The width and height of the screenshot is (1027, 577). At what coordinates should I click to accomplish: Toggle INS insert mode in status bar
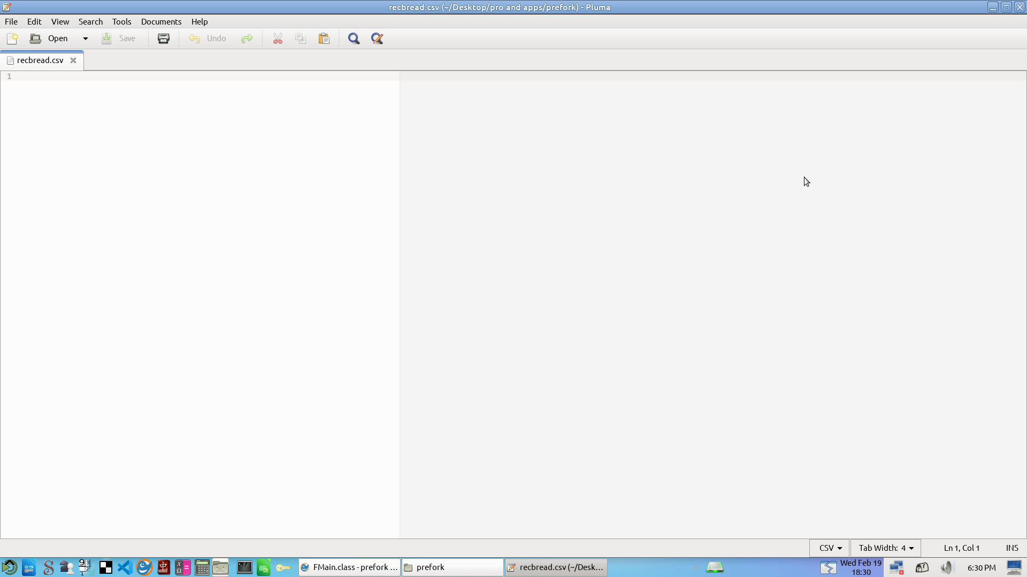(x=1011, y=548)
